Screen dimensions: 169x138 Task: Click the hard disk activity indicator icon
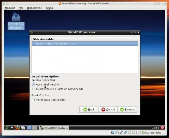(x=113, y=133)
